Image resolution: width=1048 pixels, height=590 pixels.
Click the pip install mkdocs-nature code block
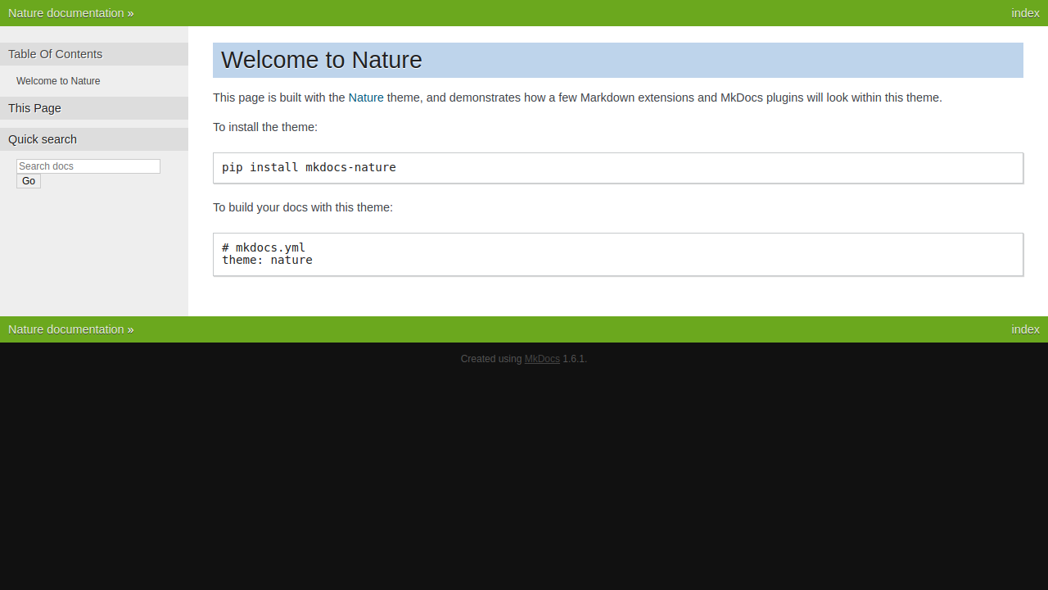[618, 168]
